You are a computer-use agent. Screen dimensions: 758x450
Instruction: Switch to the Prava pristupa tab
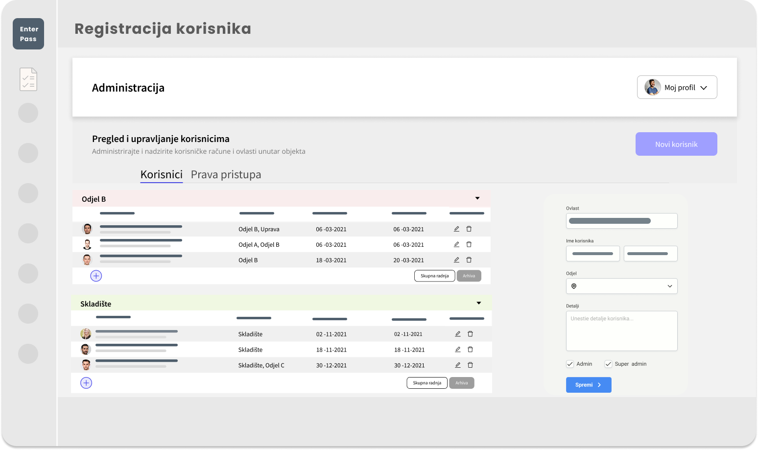[226, 174]
